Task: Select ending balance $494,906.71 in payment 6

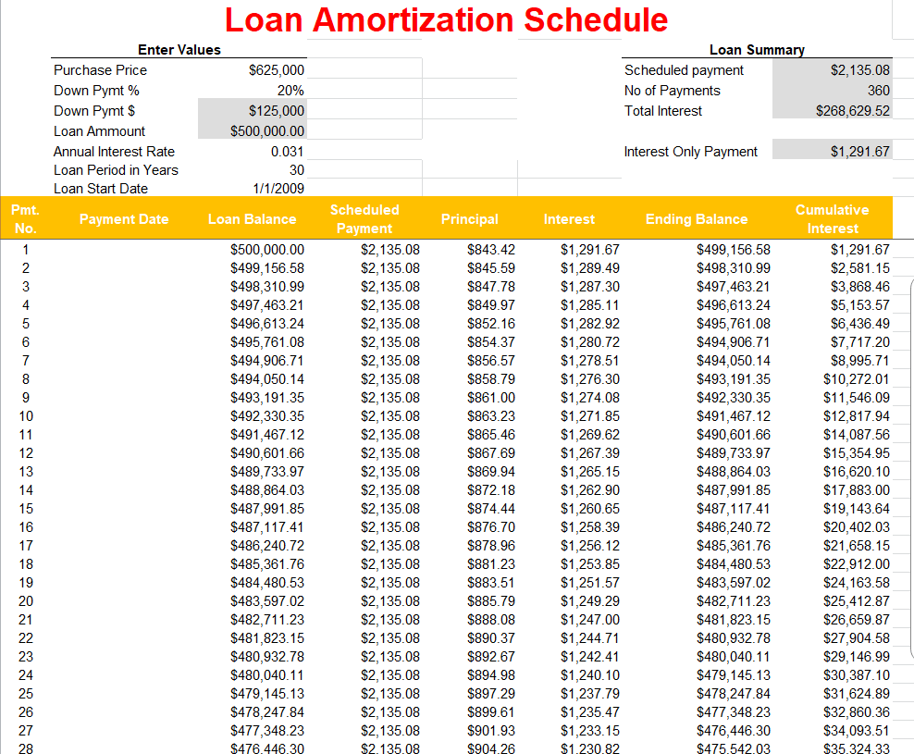Action: tap(734, 342)
